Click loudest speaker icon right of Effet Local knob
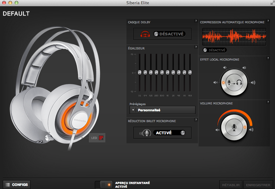The height and width of the screenshot is (189, 275). click(253, 82)
